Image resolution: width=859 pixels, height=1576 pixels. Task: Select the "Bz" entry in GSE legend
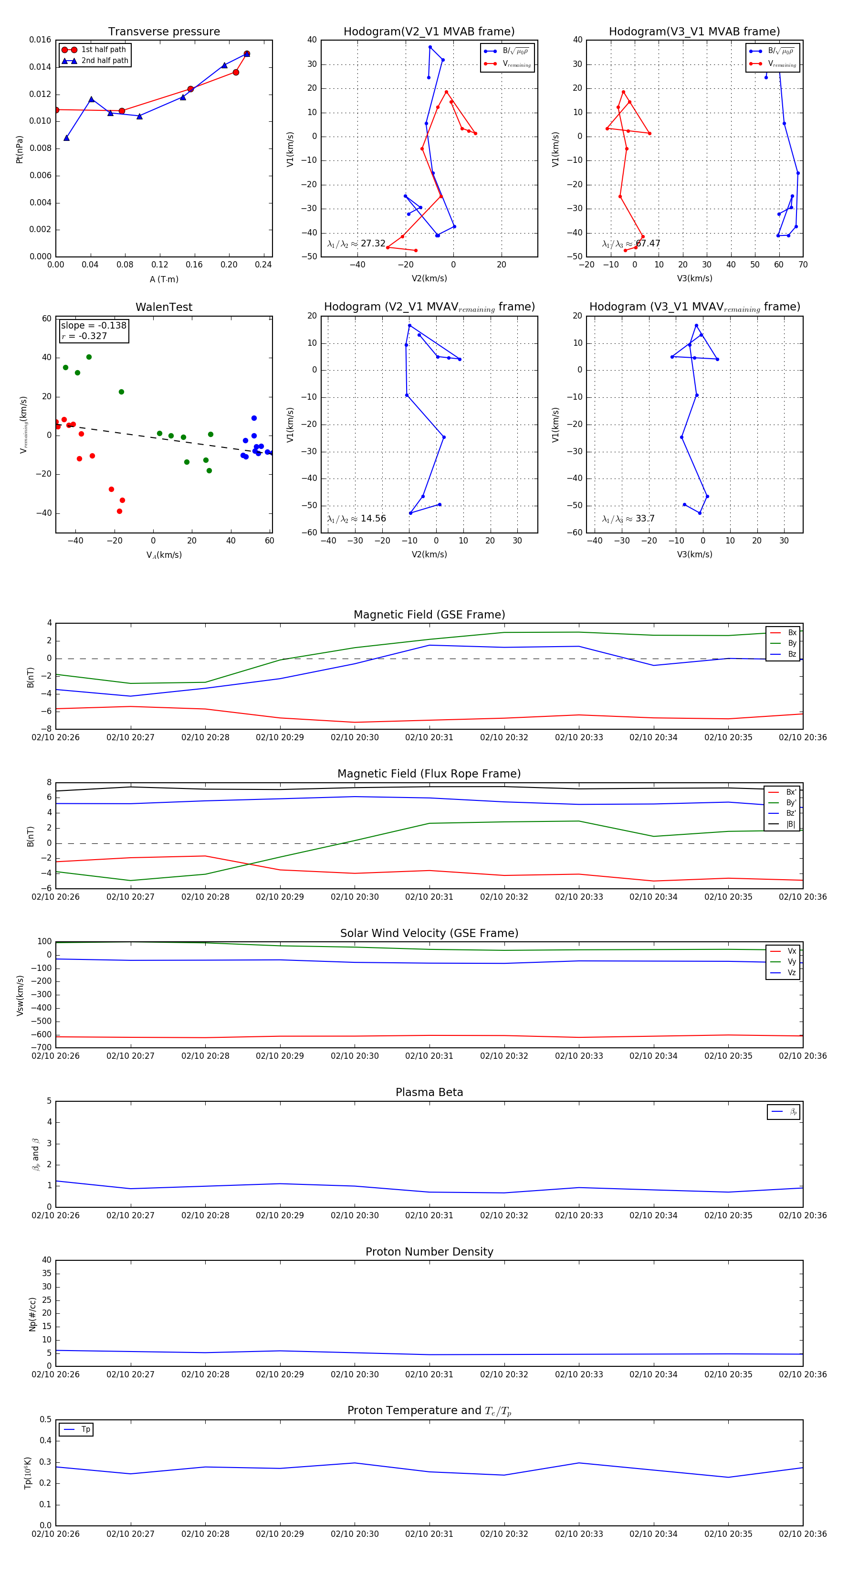(x=783, y=654)
